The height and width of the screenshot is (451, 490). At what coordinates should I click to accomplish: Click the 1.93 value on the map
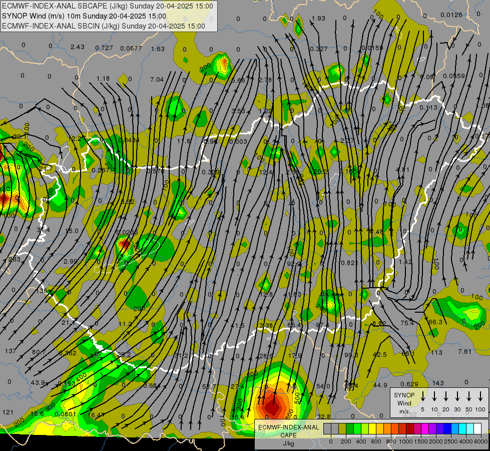[x=318, y=18]
